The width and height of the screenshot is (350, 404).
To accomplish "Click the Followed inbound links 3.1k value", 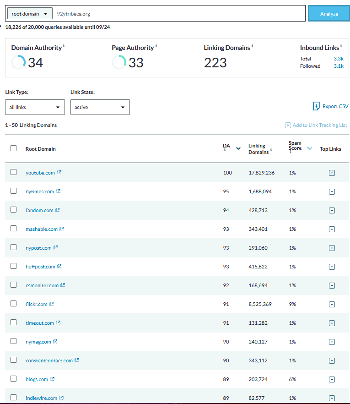I will coord(339,66).
